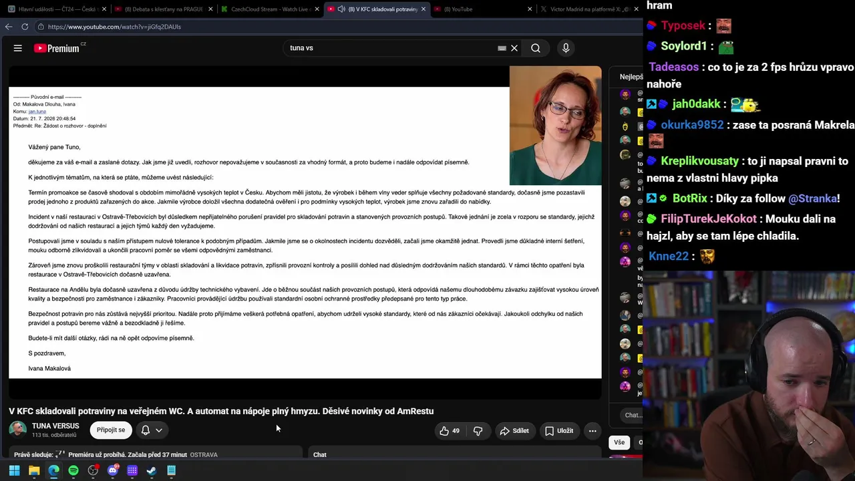Click the "Ivana Makalová" signature in email
Screen dimensions: 855x481
point(49,369)
